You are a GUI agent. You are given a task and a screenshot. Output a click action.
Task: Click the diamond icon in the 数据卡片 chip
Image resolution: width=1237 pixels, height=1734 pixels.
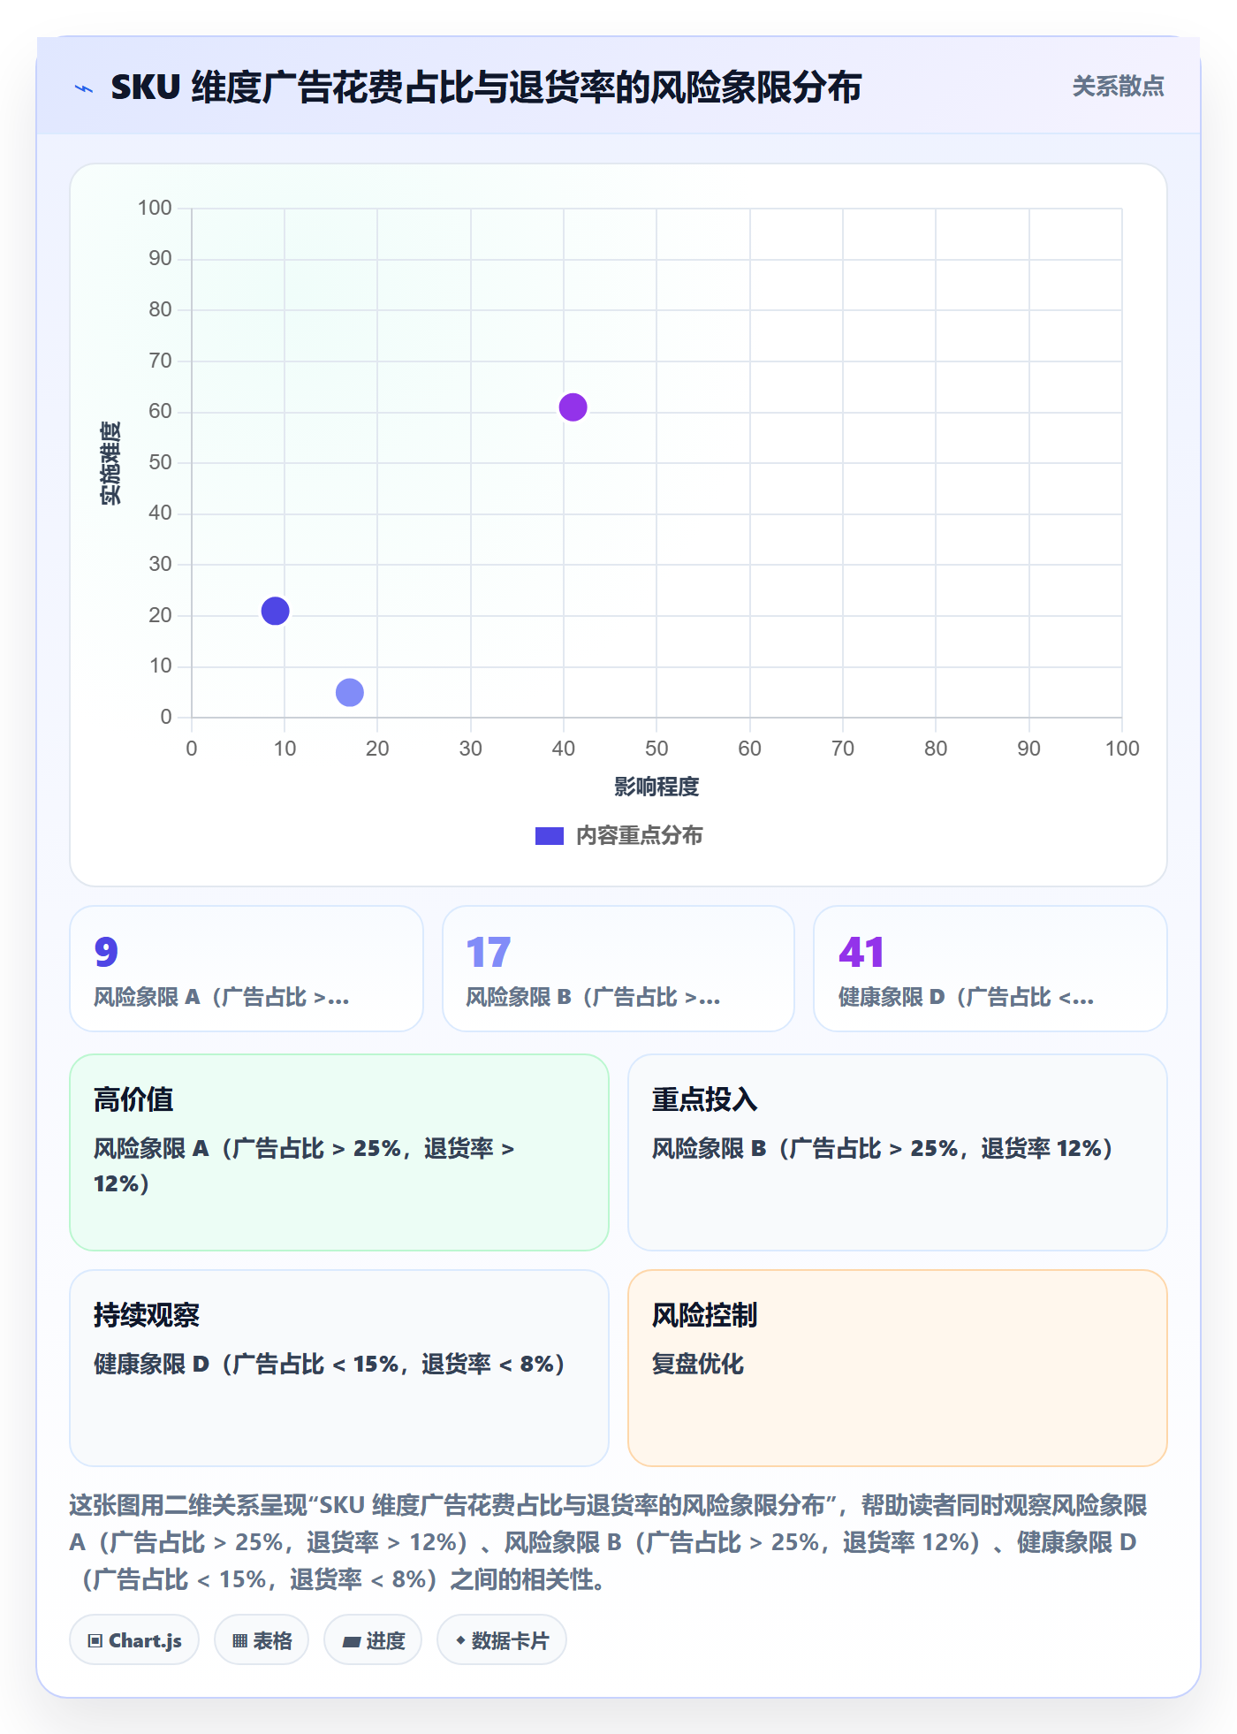click(x=460, y=1640)
